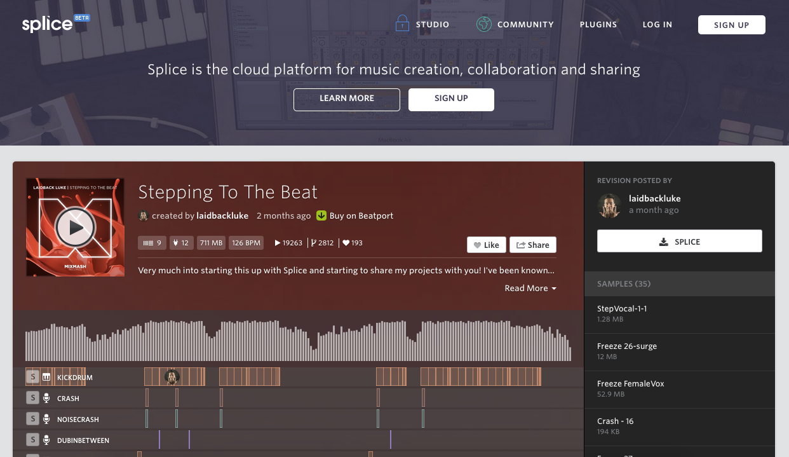Screen dimensions: 789x457
Task: Click the green Beatport download icon
Action: [321, 215]
